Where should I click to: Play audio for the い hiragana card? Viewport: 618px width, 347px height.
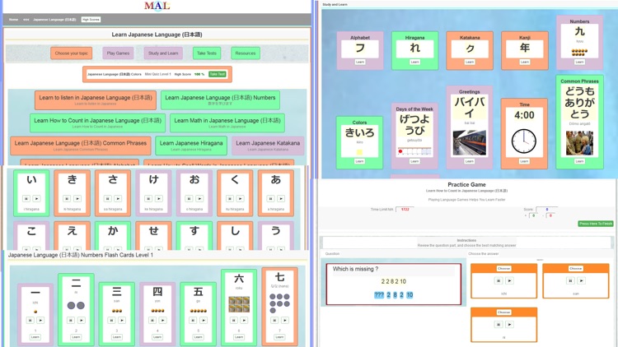36,199
